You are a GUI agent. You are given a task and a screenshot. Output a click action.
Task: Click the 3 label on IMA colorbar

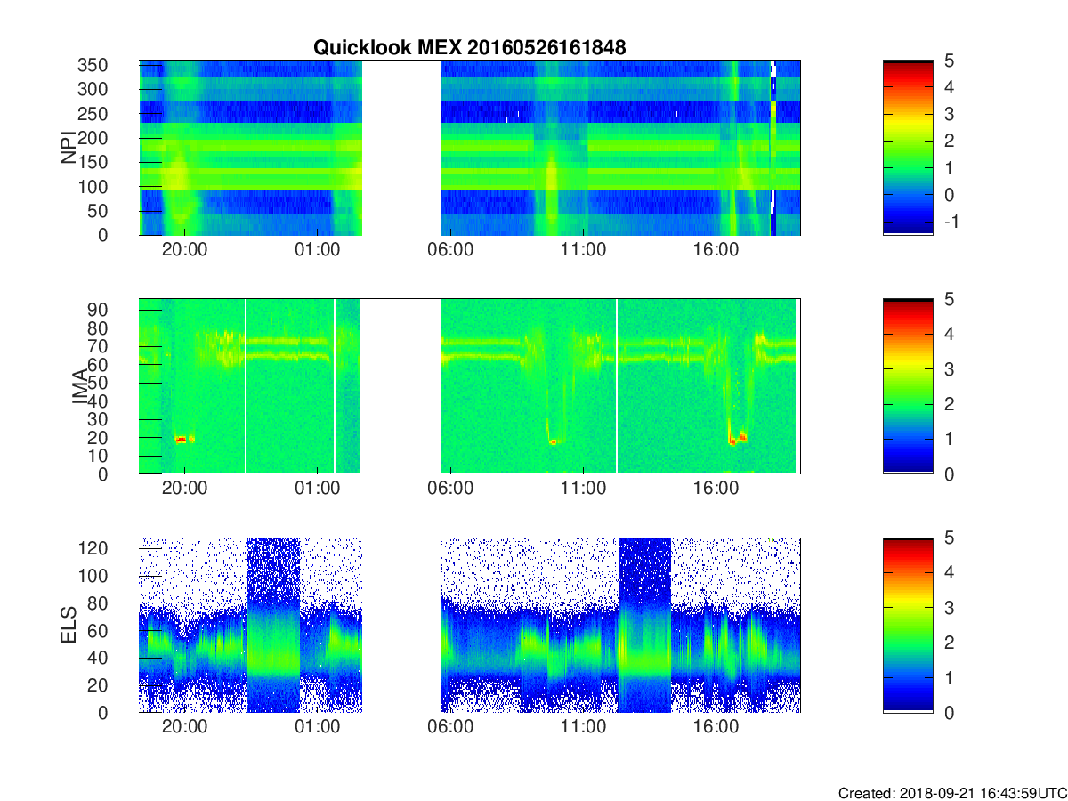click(x=948, y=368)
